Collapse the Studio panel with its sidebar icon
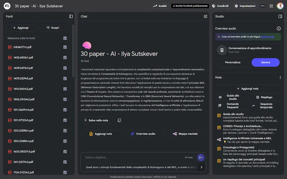The width and height of the screenshot is (287, 179). tap(280, 17)
